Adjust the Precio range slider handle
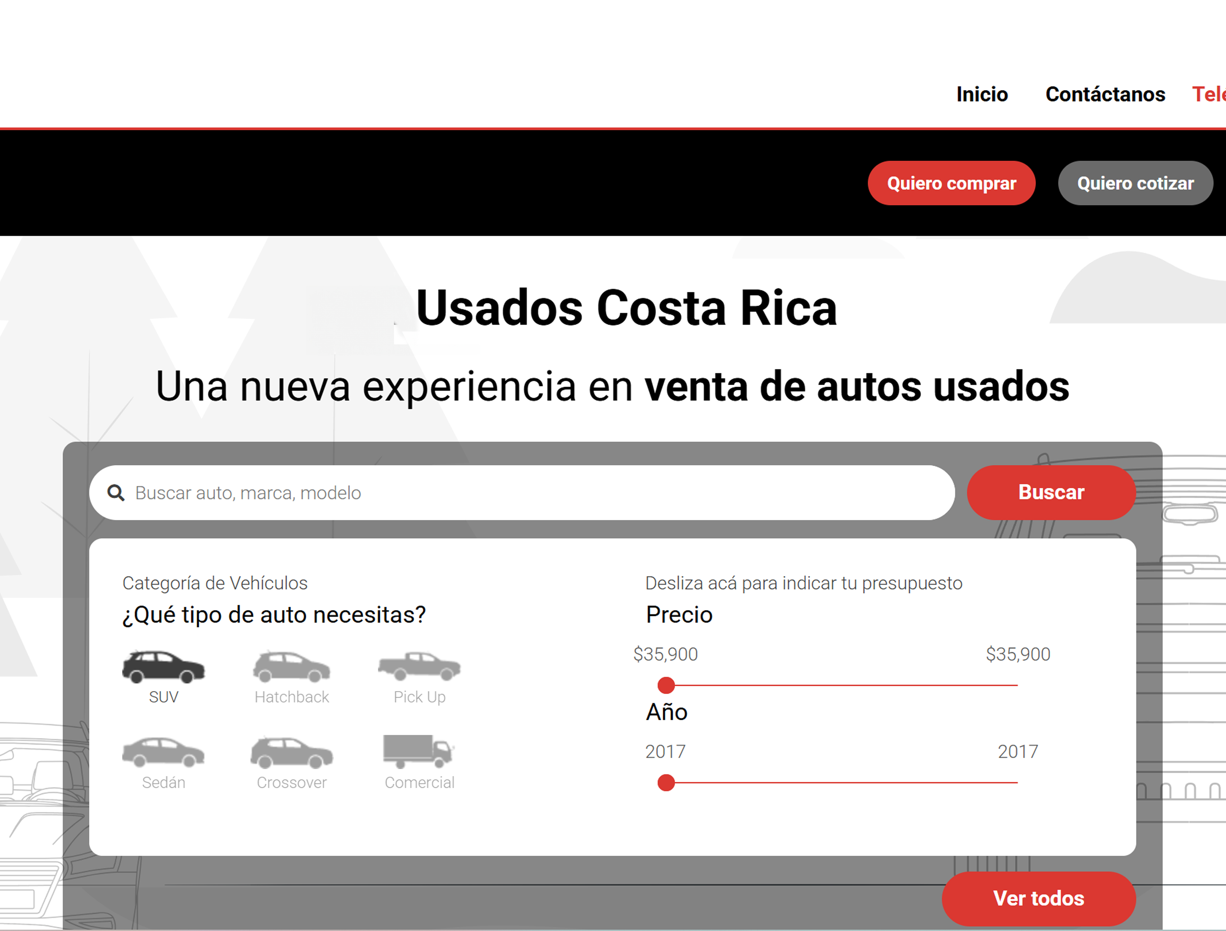The height and width of the screenshot is (931, 1226). 666,685
